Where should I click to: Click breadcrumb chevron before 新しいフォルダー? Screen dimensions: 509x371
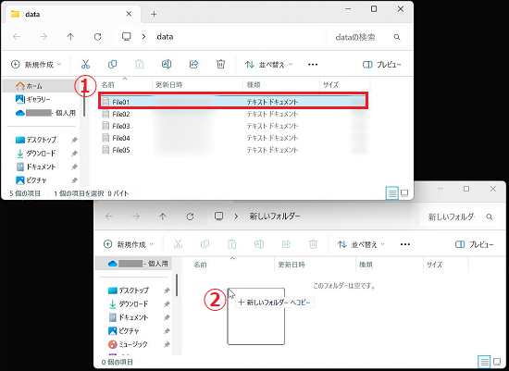pos(236,216)
